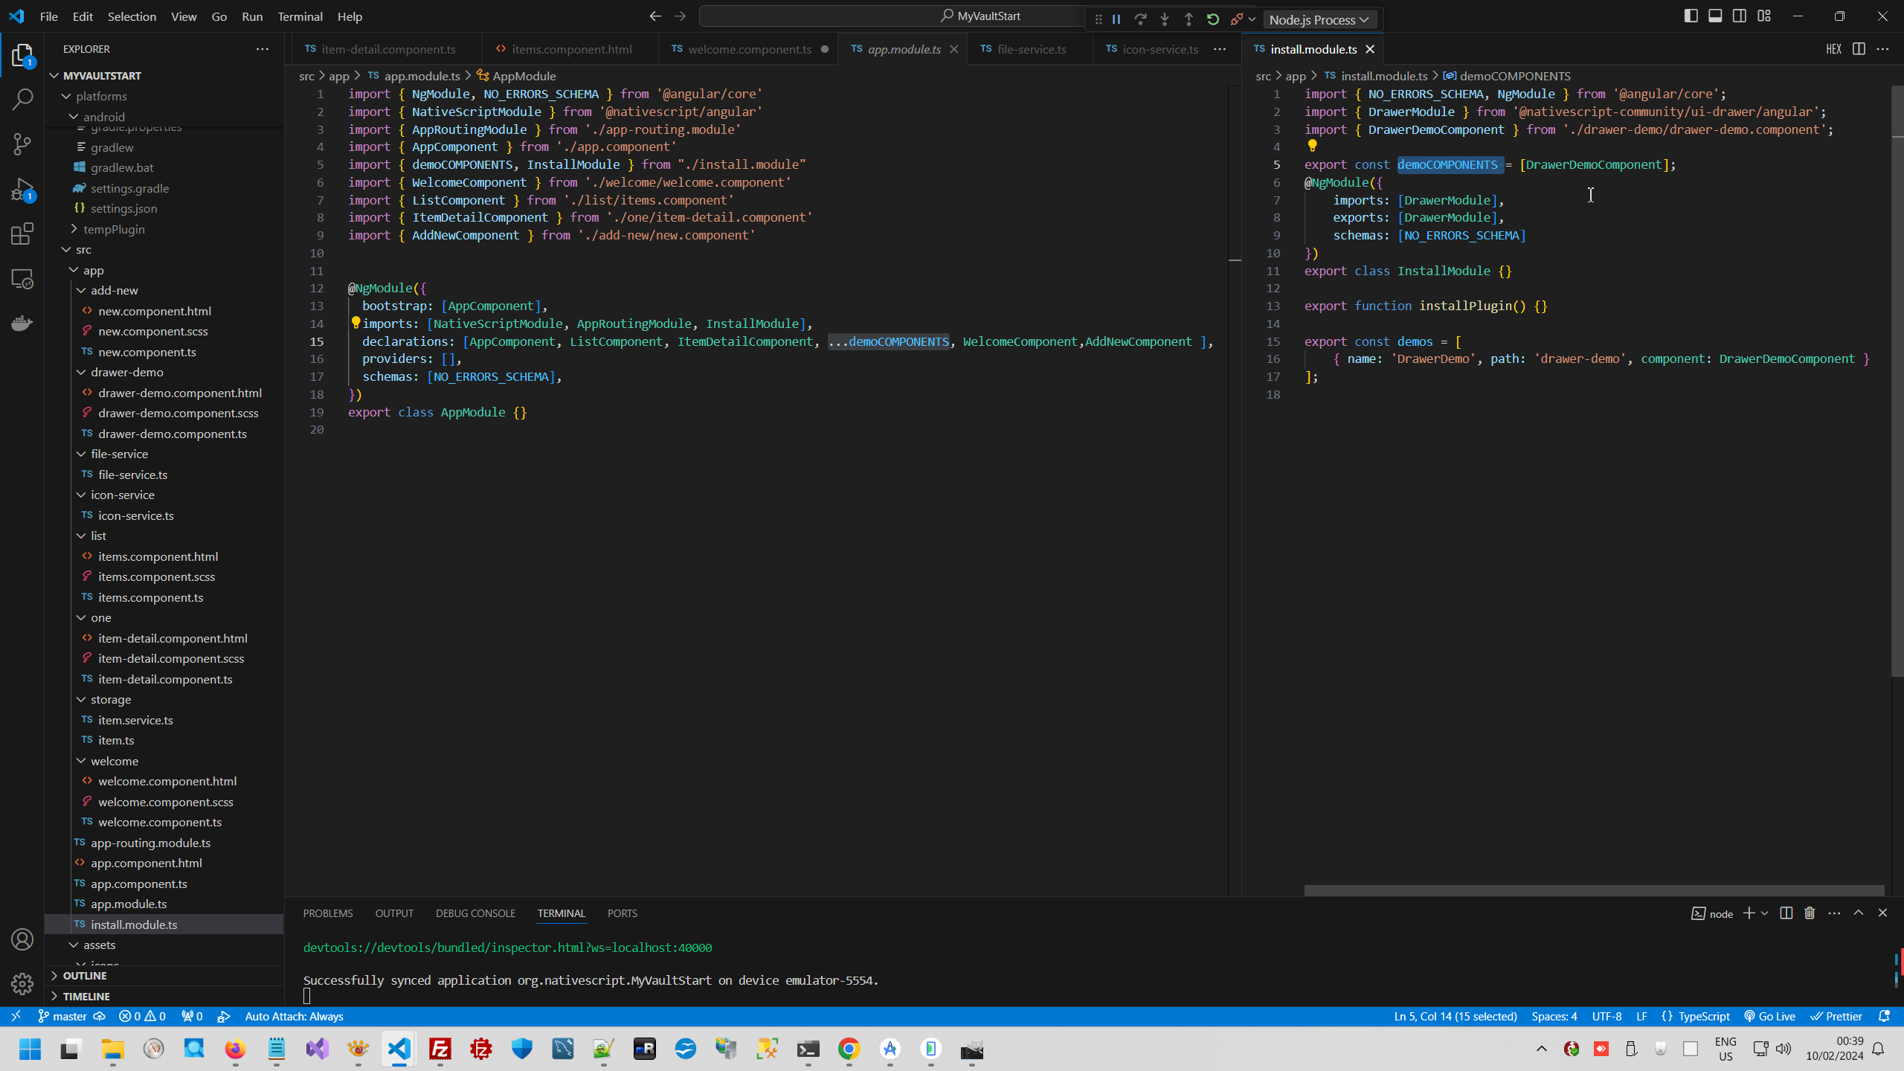1904x1071 pixels.
Task: Toggle the panel visibility
Action: coord(1715,15)
